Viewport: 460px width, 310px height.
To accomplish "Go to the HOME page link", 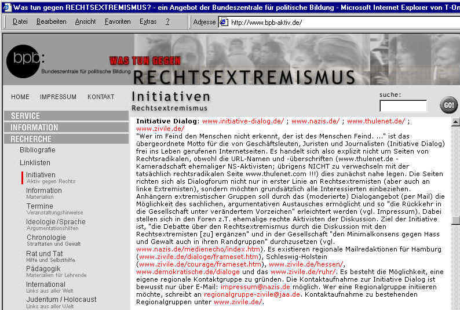I will point(20,97).
